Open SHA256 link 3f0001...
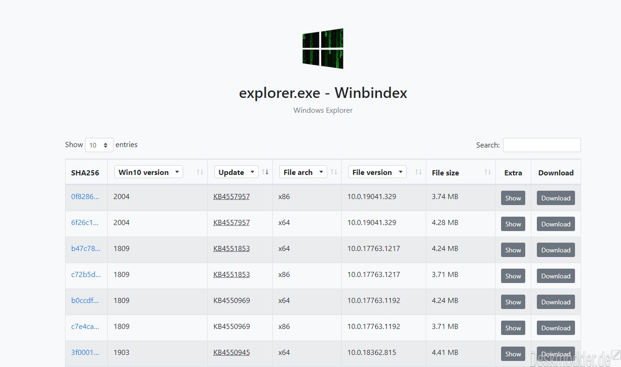The image size is (621, 367). point(85,352)
